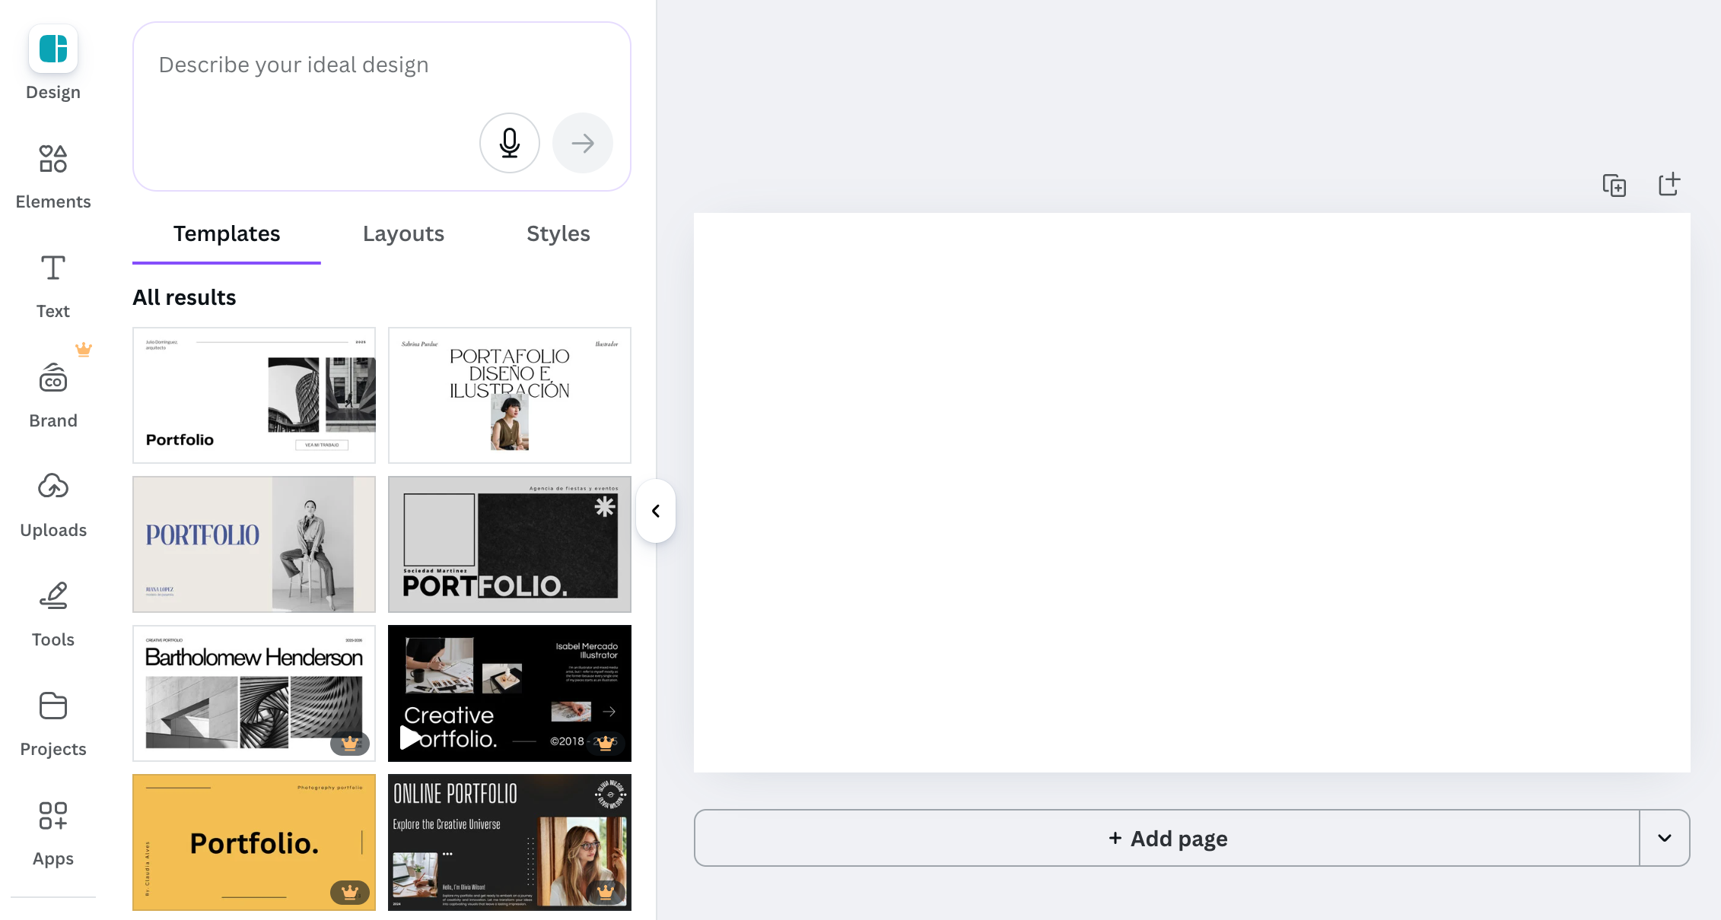
Task: Duplicate the page using the copy icon
Action: [1614, 185]
